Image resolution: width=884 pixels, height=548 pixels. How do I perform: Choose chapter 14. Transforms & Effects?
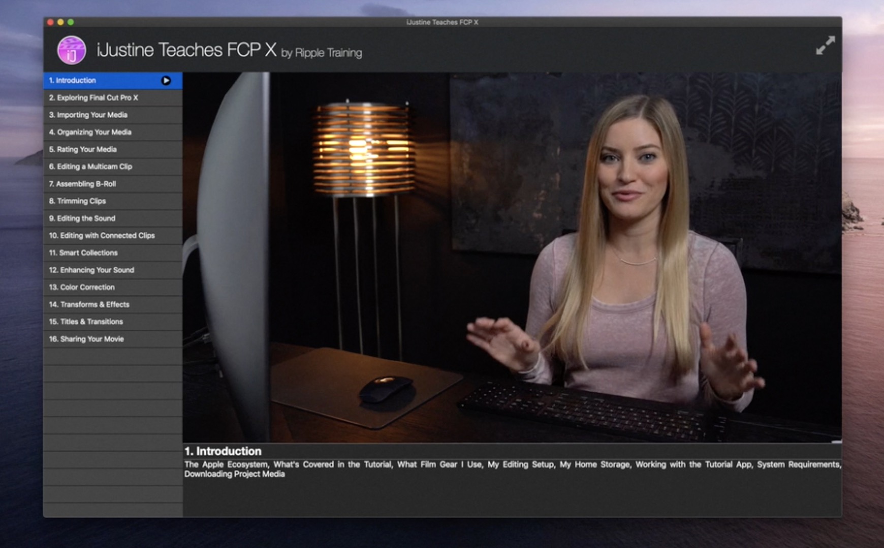[x=113, y=305]
